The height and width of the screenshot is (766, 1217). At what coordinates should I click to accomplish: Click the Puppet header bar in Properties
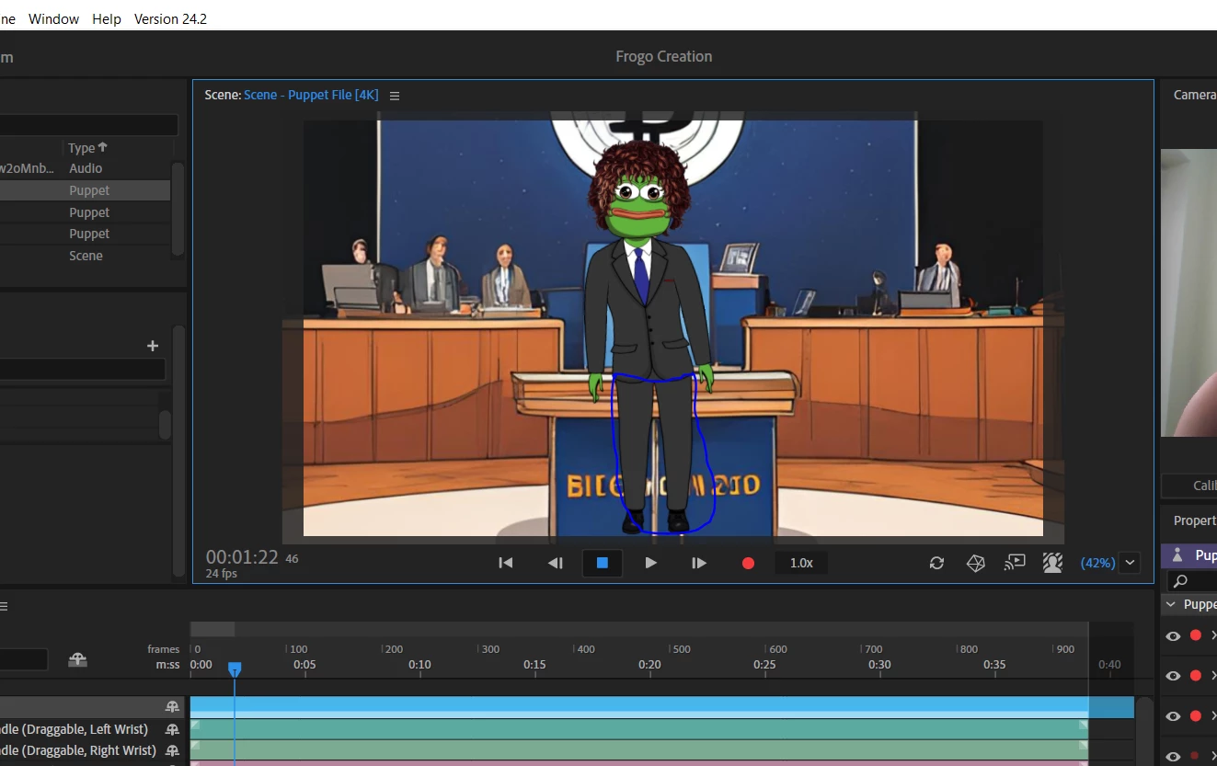1188,555
